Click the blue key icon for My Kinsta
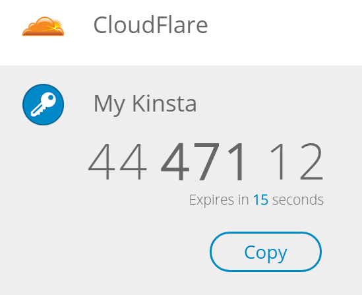The image size is (362, 295). (x=43, y=104)
